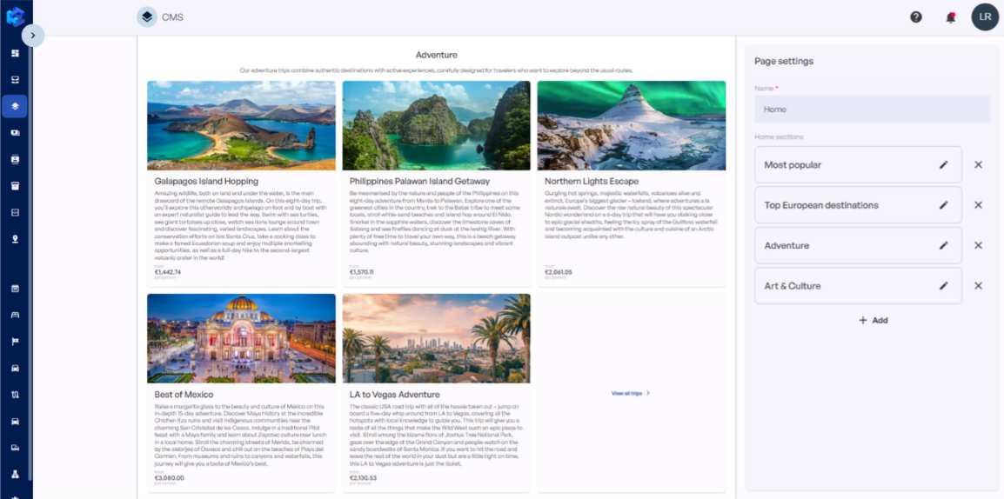The width and height of the screenshot is (1004, 499).
Task: Select the highlighted layers icon in the sidebar
Action: tap(15, 106)
